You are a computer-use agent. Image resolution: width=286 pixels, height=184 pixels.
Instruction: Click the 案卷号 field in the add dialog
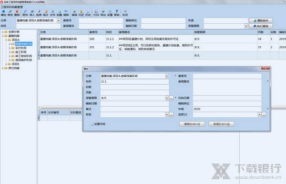click(227, 76)
